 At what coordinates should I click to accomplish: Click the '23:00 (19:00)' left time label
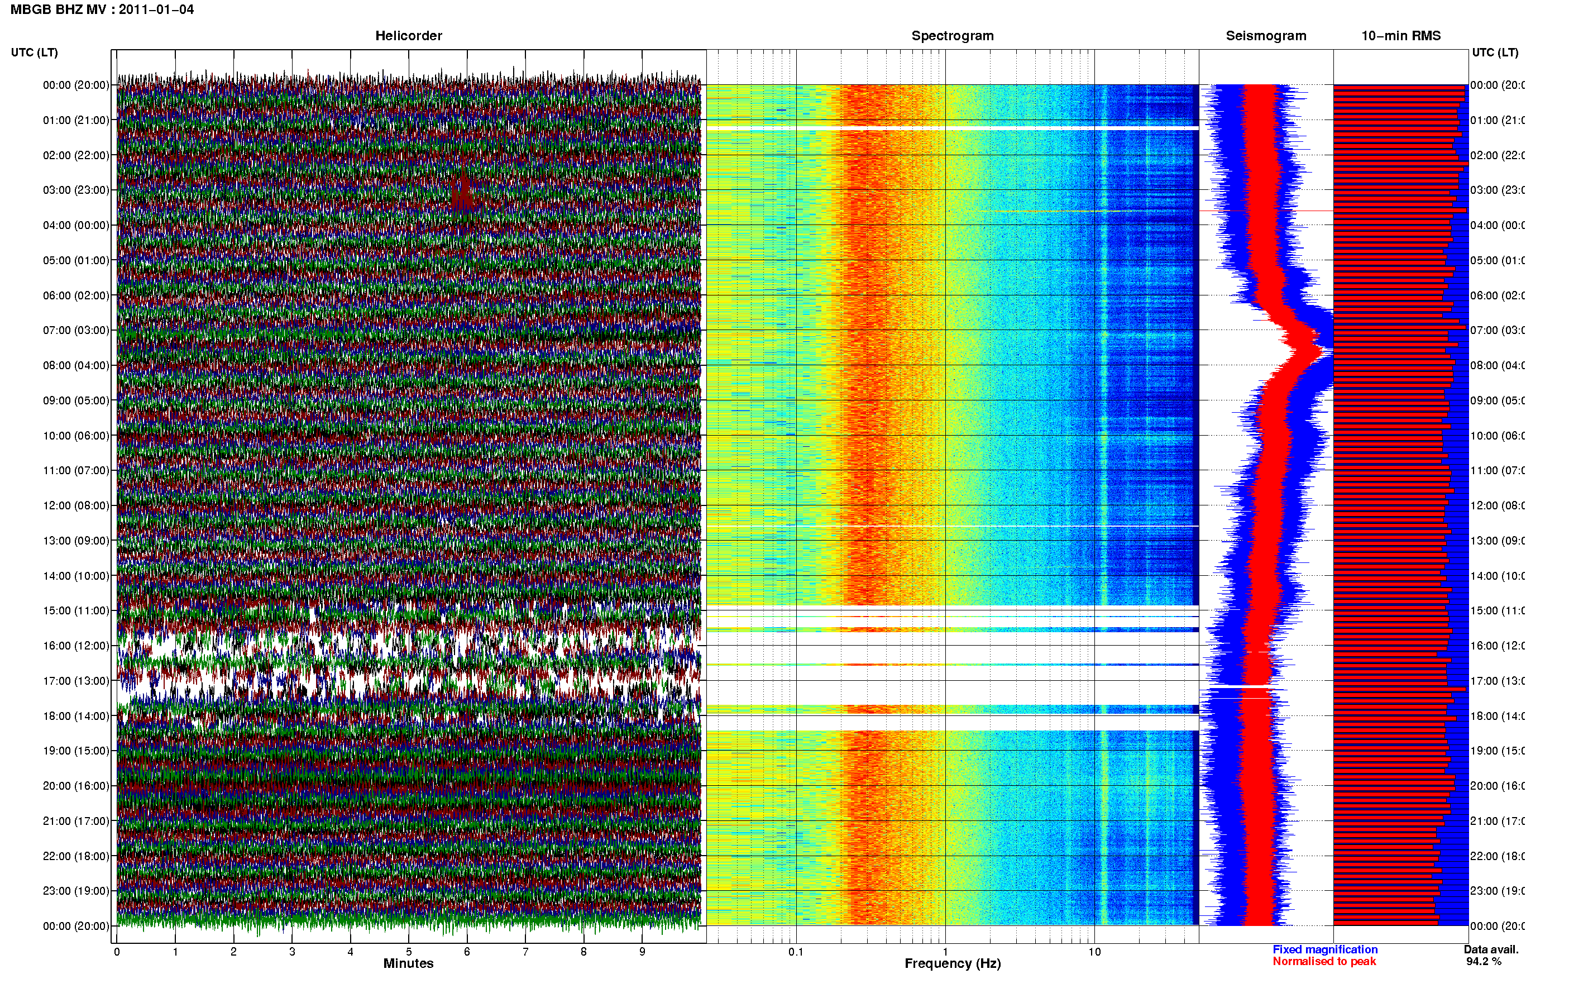coord(76,891)
